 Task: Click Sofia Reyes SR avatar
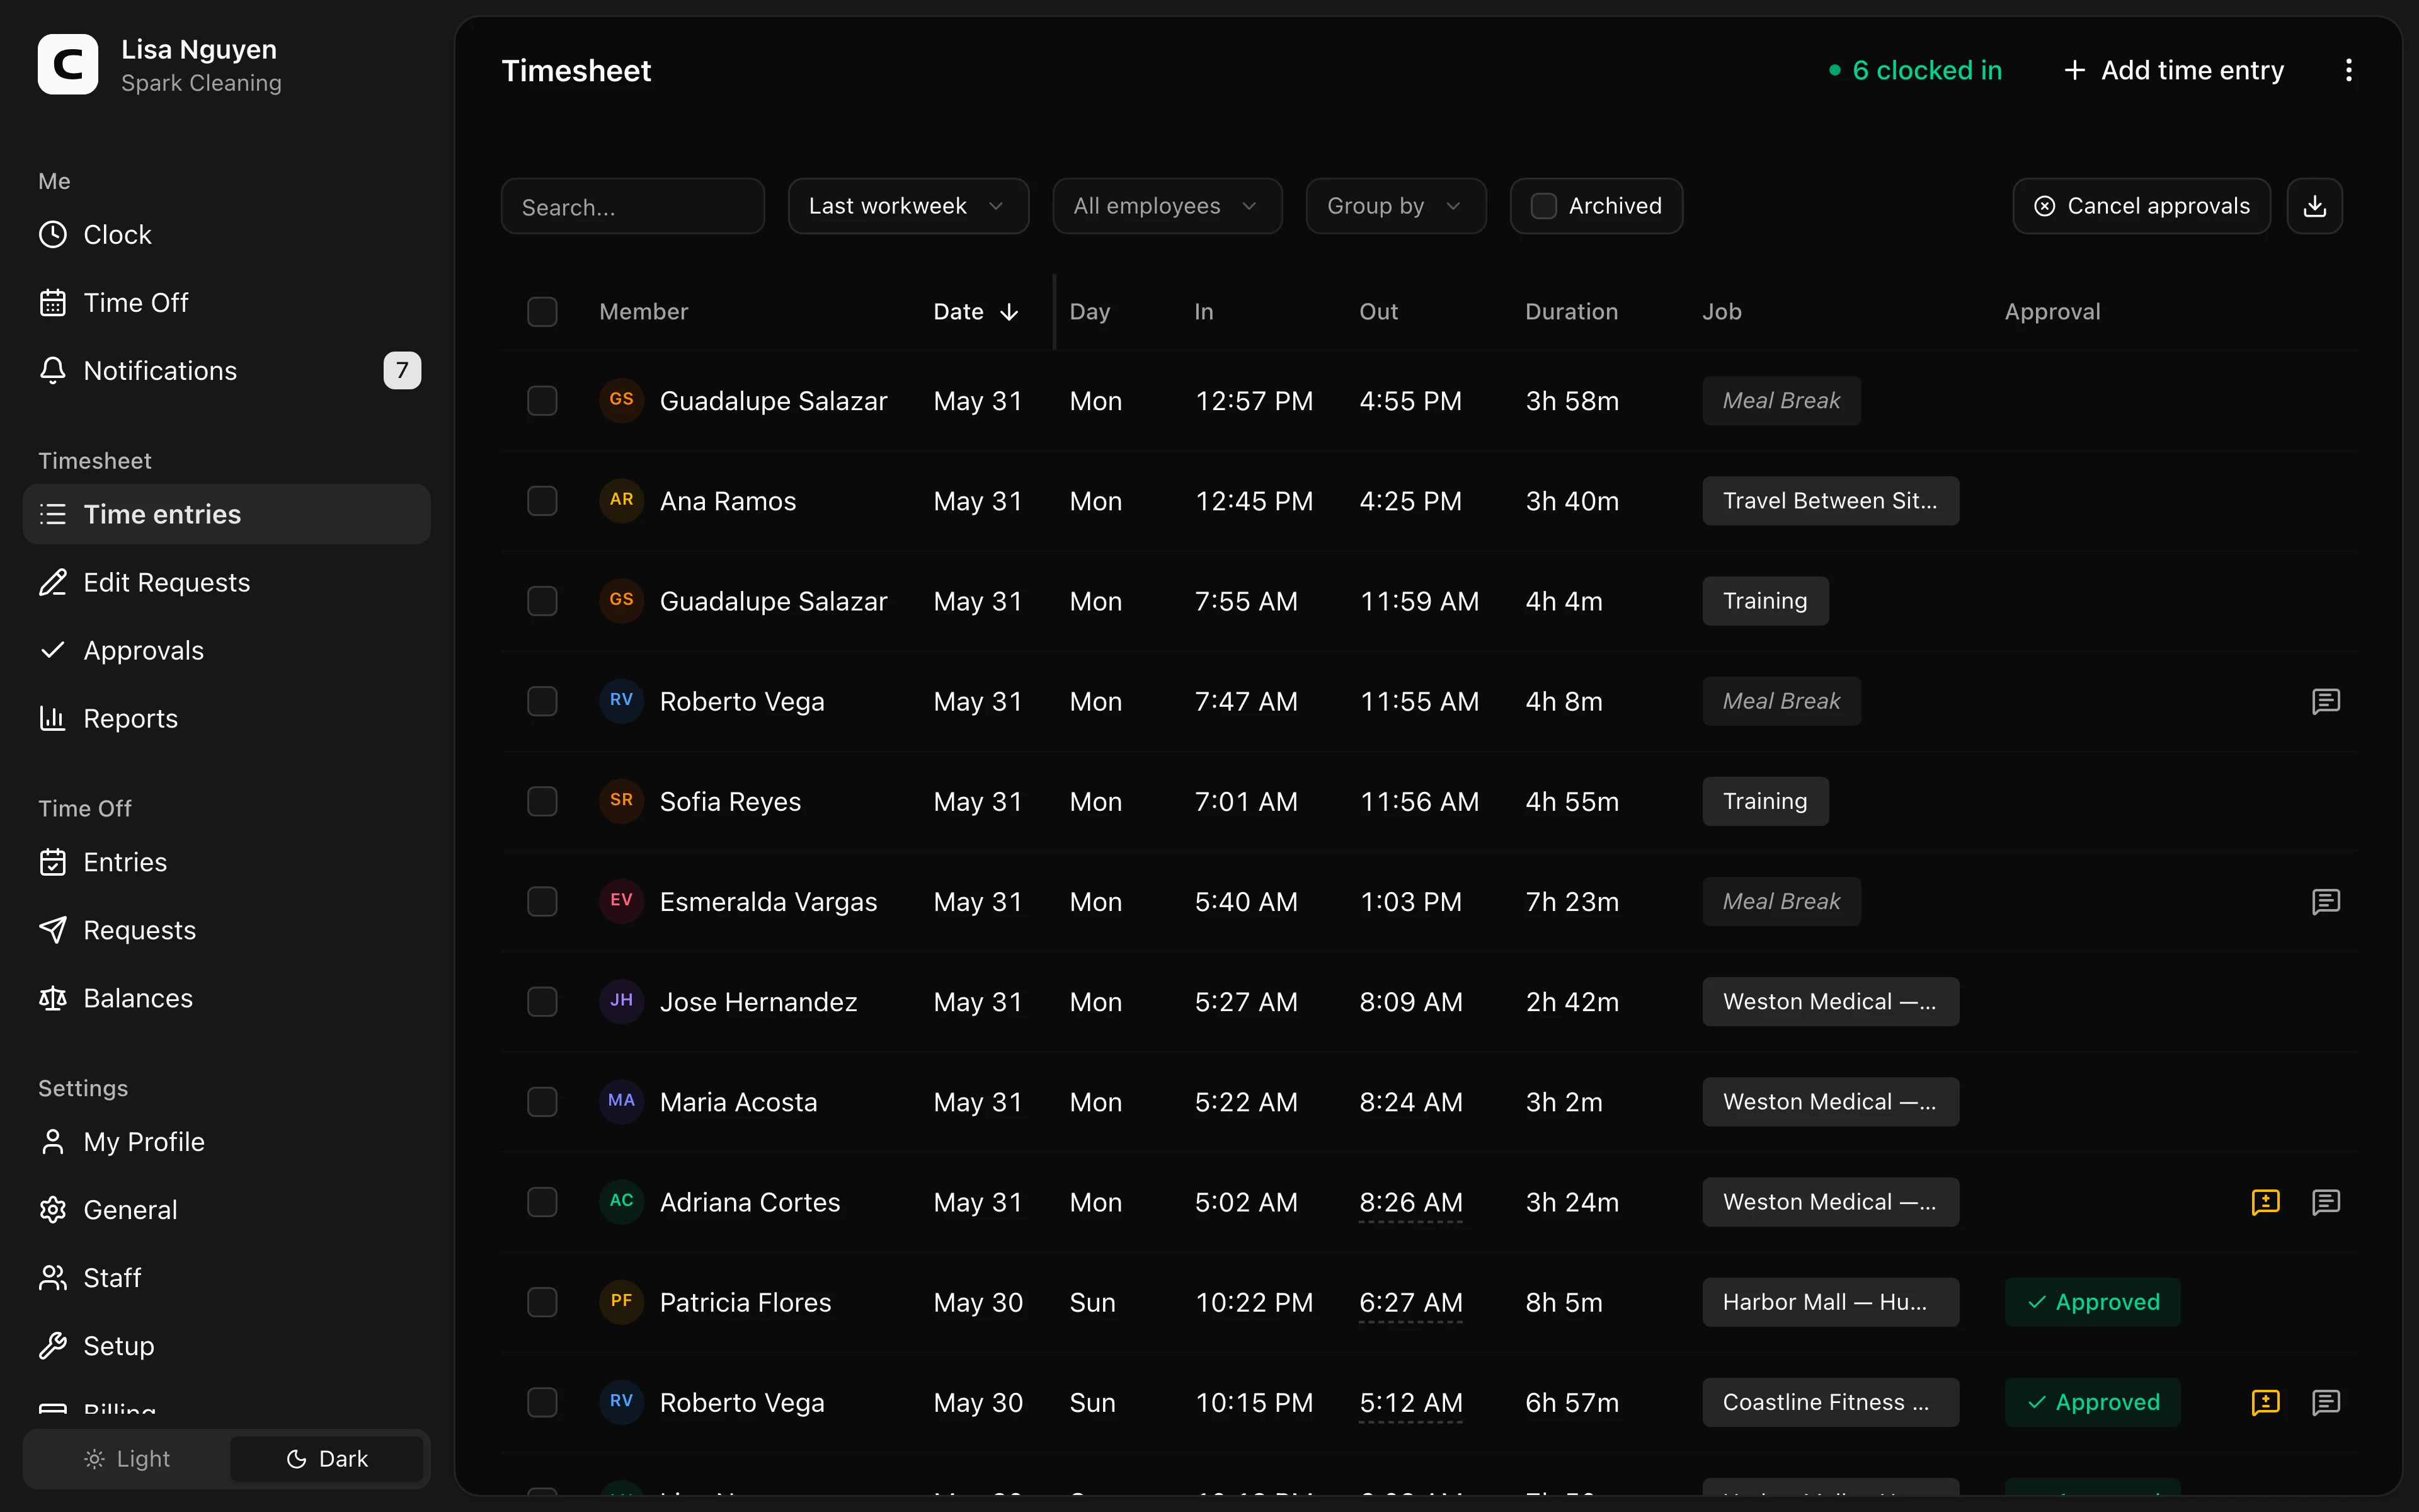620,801
